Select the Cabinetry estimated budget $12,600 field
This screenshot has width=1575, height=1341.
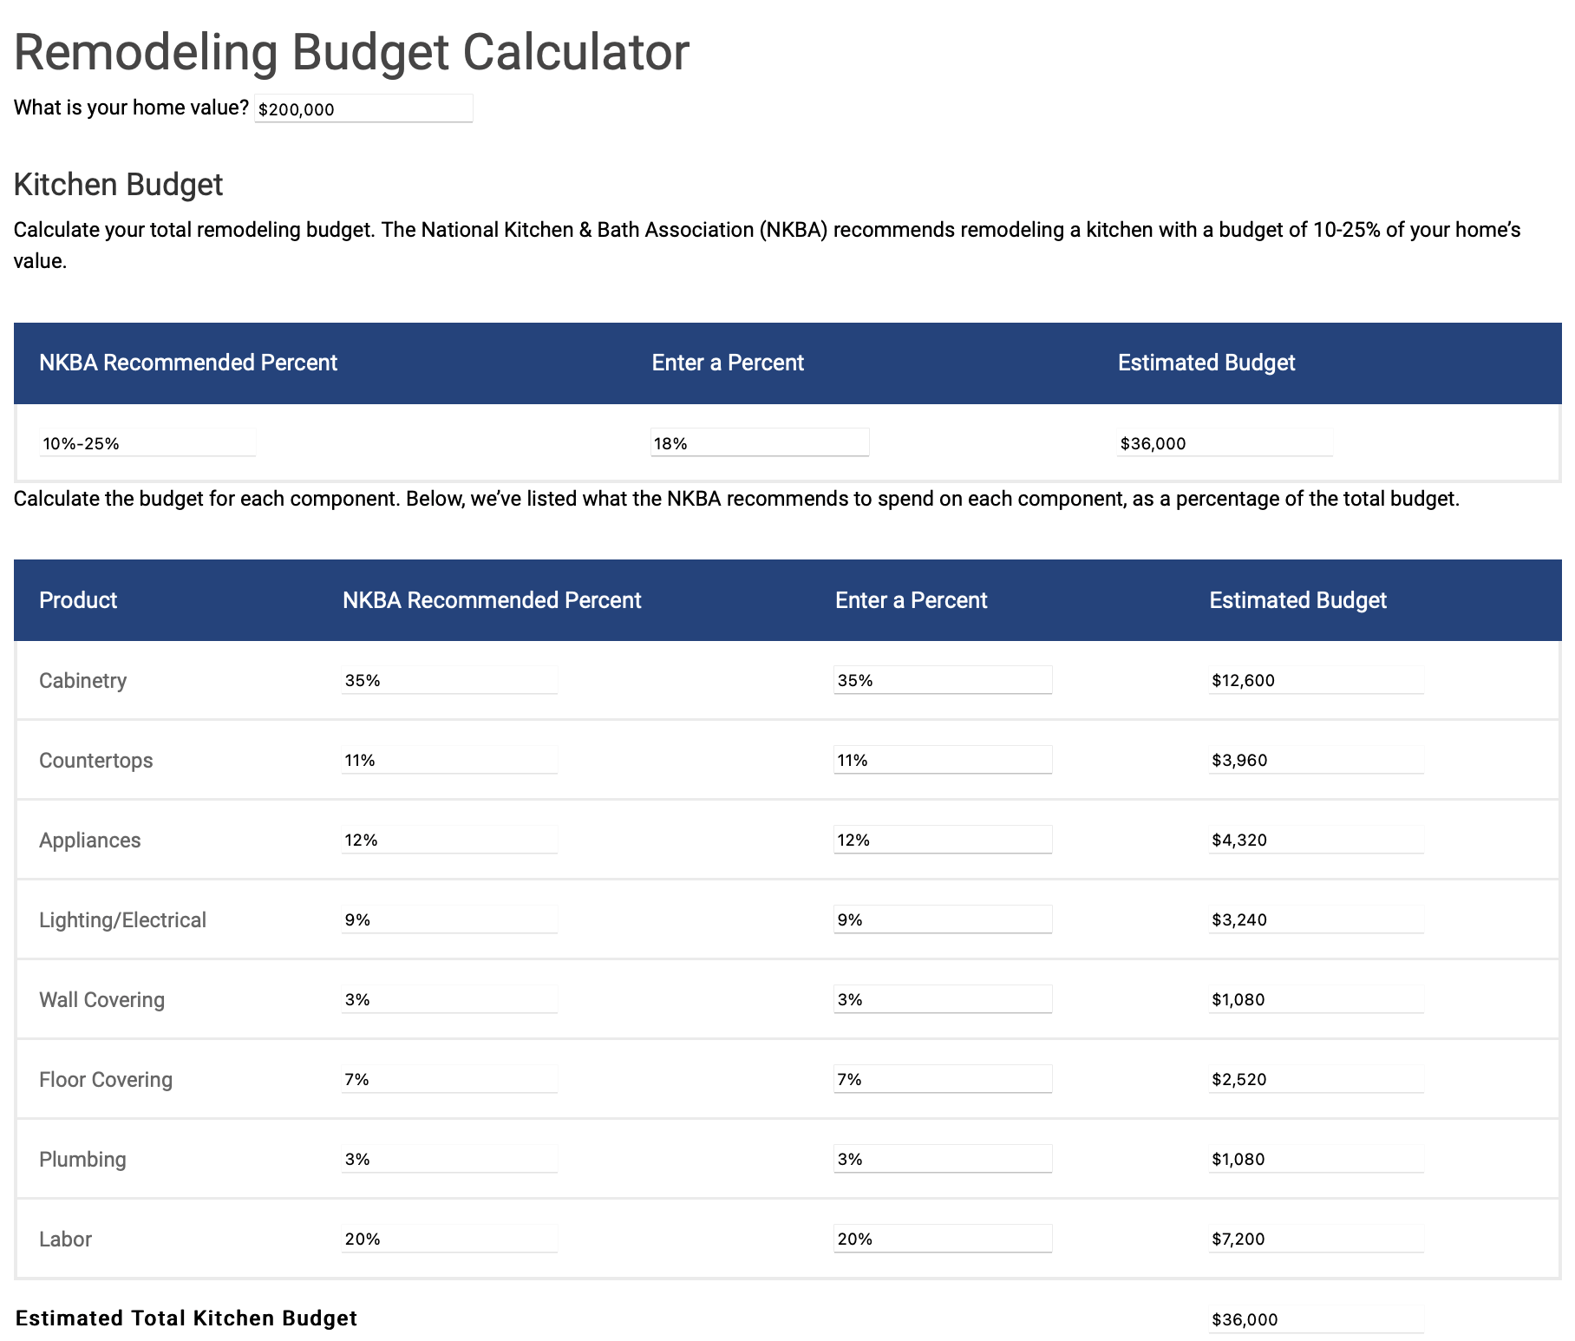[x=1317, y=680]
